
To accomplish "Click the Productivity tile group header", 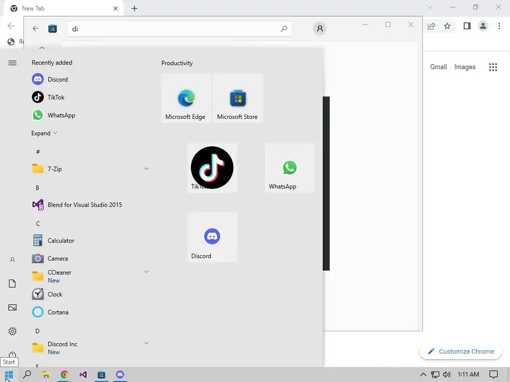I will [177, 63].
